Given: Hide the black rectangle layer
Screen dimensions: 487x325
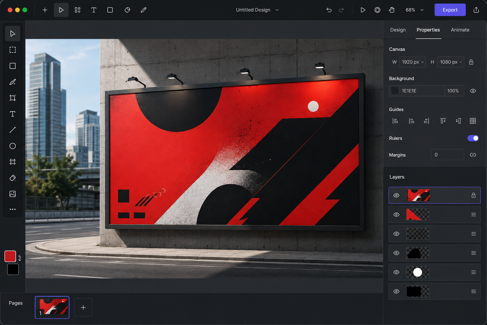Looking at the screenshot, I should (396, 291).
